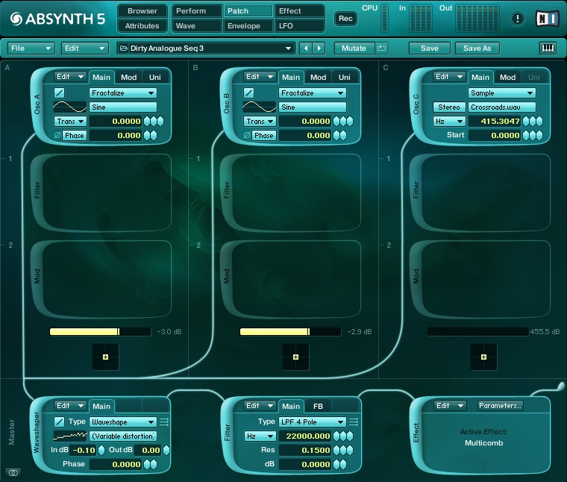Click Crossroads.wav sample name button

coord(502,107)
